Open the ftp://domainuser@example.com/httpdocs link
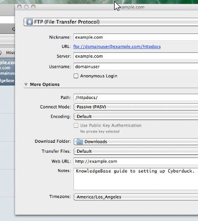The height and width of the screenshot is (221, 198). point(117,46)
